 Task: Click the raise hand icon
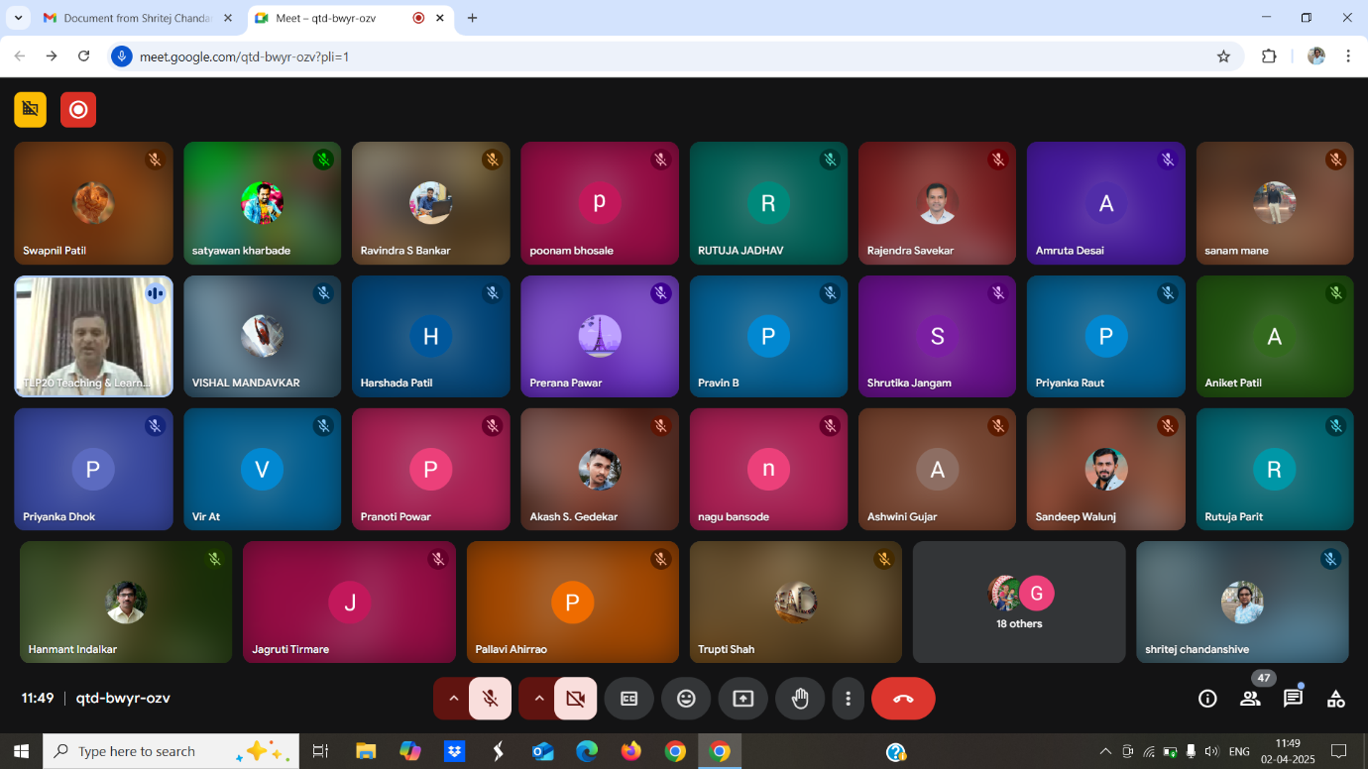pos(800,699)
